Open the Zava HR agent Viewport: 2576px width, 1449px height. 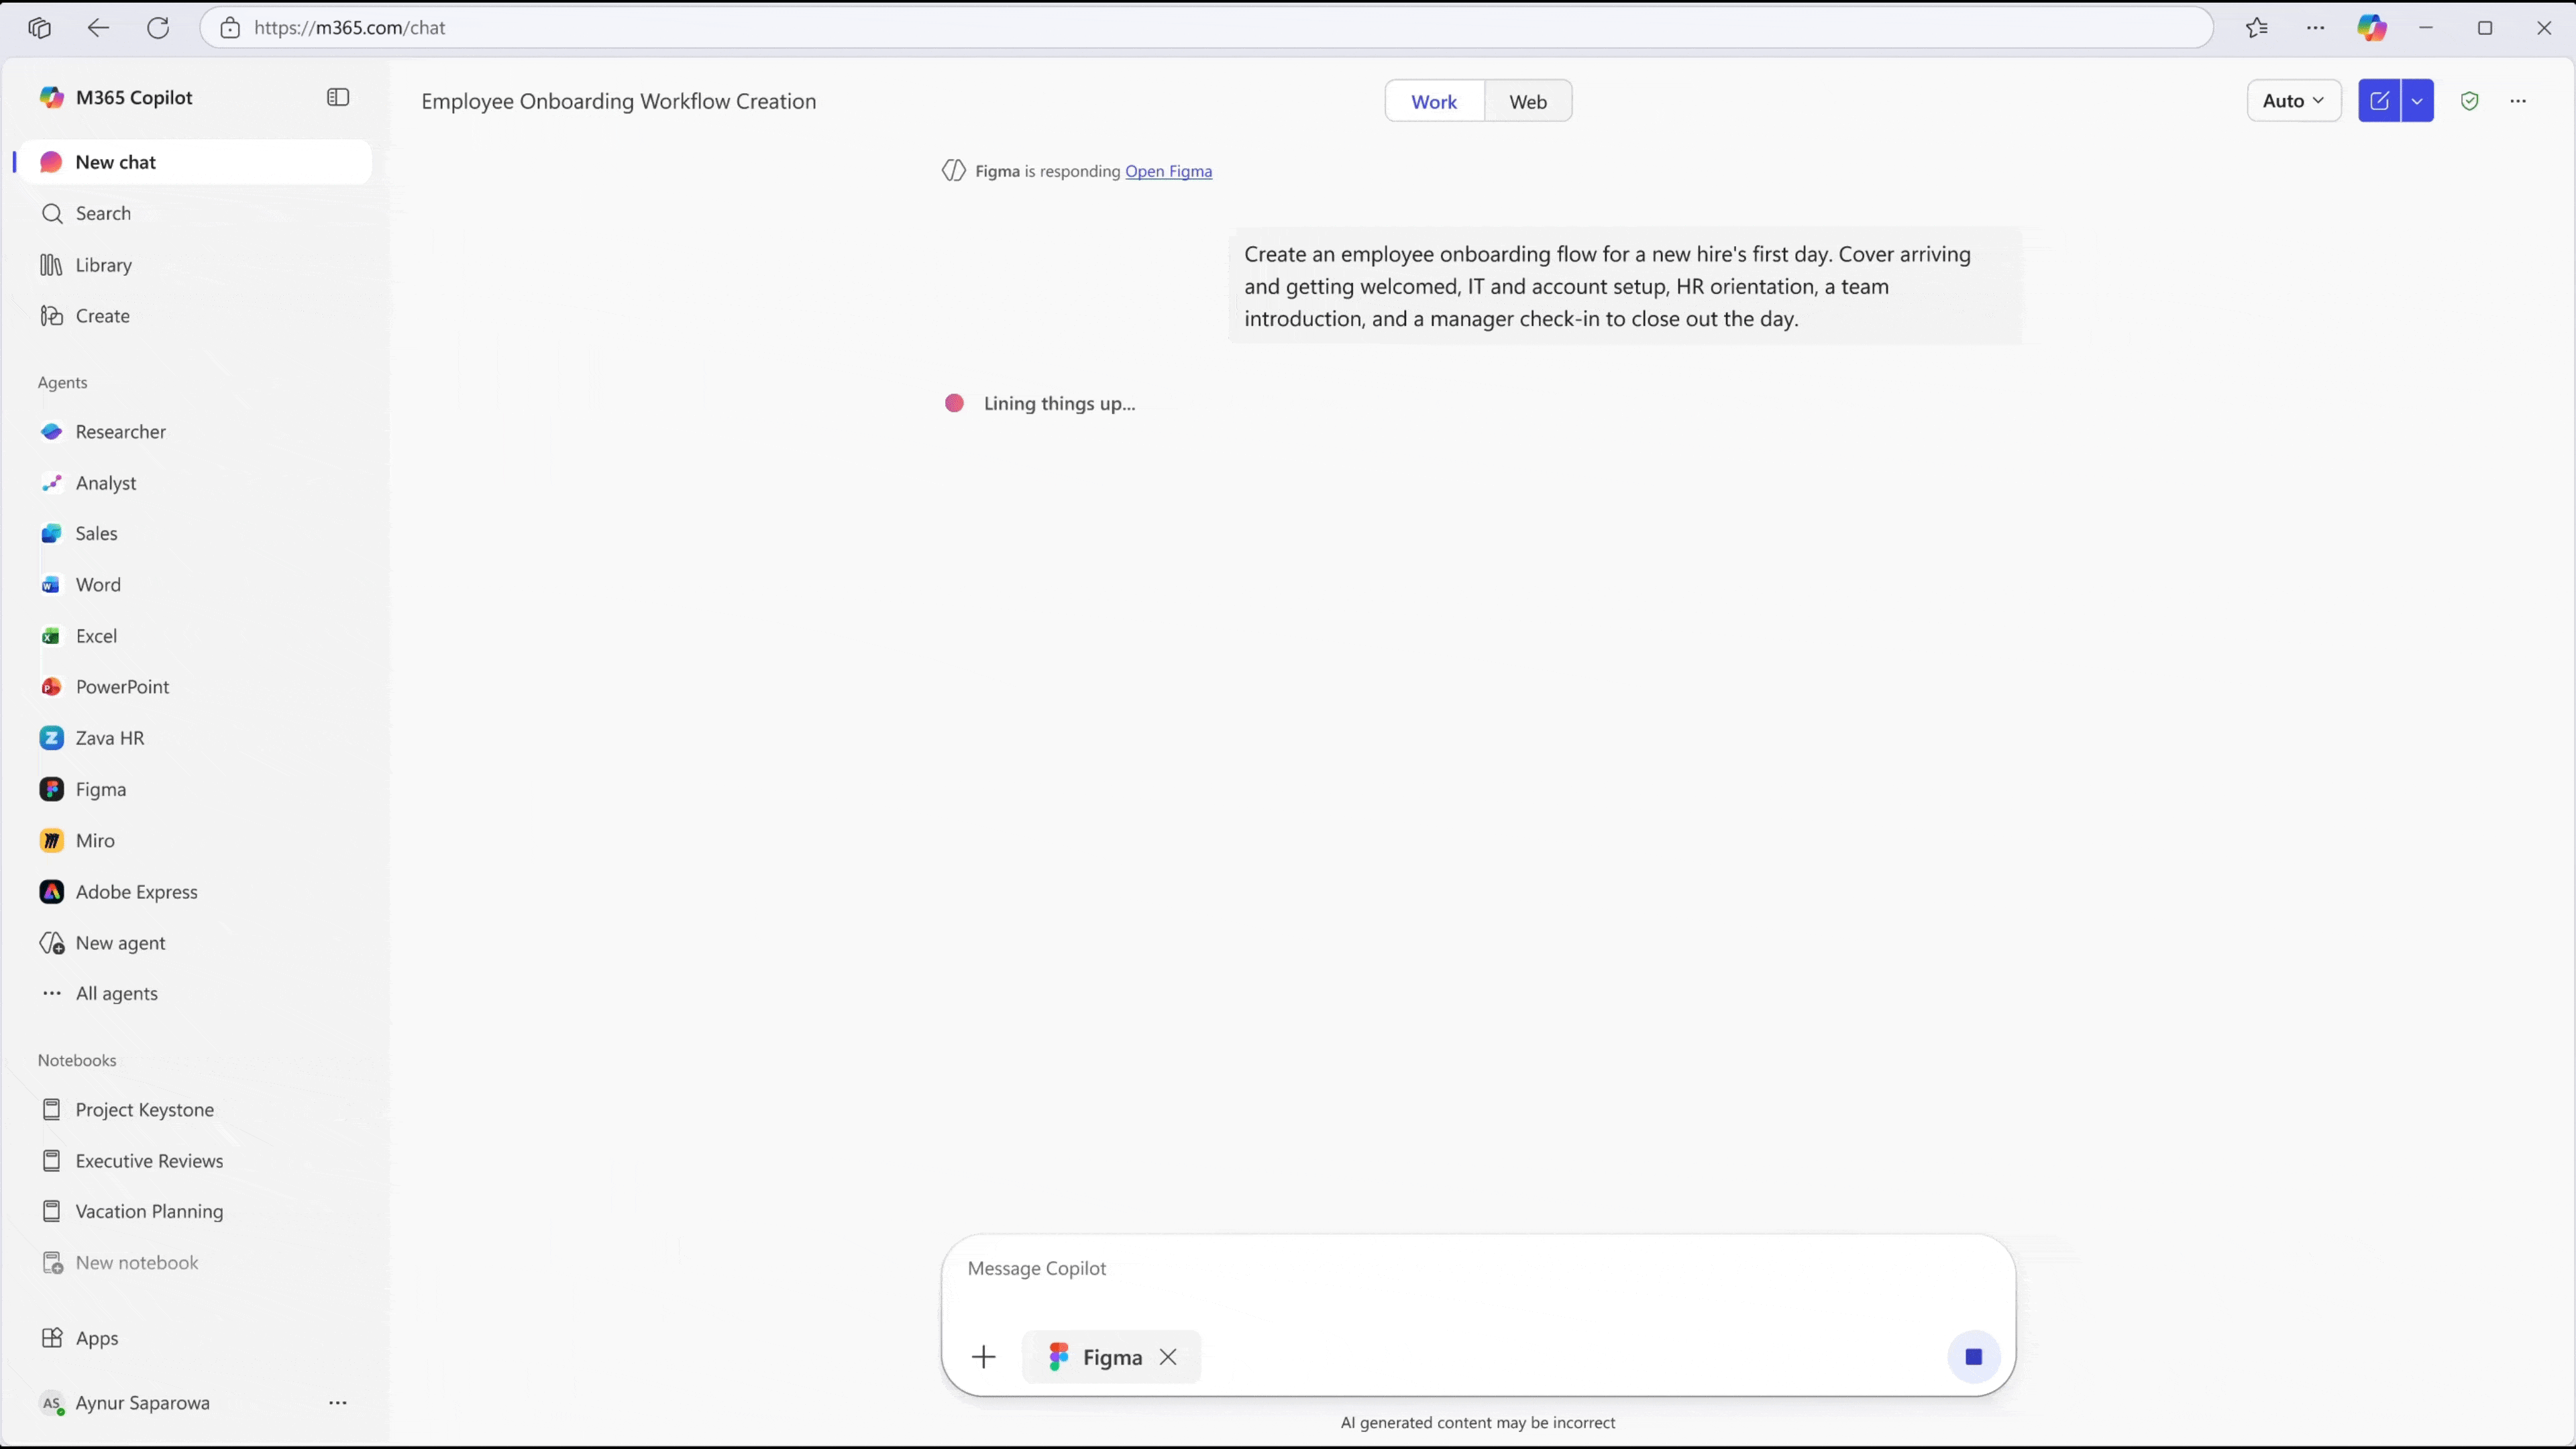pyautogui.click(x=109, y=738)
